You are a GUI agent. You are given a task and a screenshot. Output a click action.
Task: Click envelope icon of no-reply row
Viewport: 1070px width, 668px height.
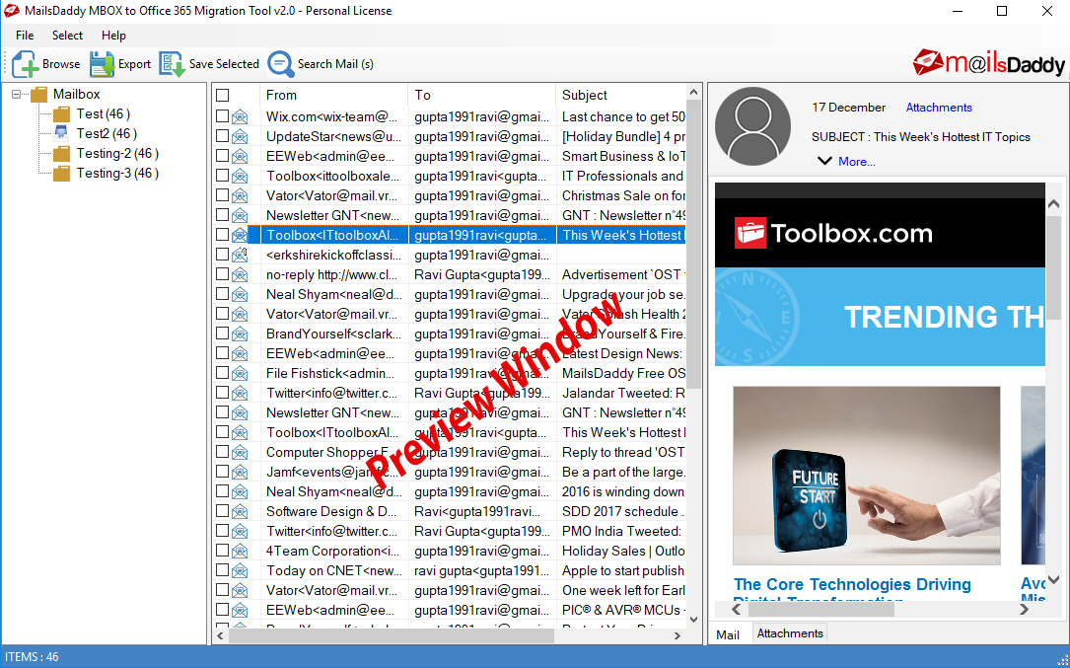(240, 274)
